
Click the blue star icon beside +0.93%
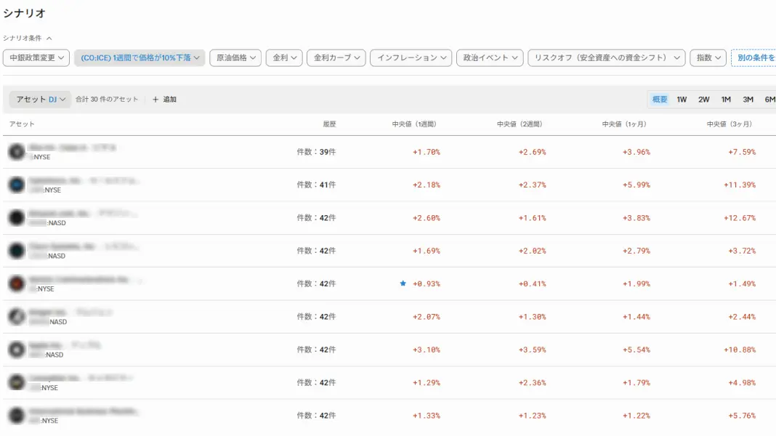click(403, 283)
